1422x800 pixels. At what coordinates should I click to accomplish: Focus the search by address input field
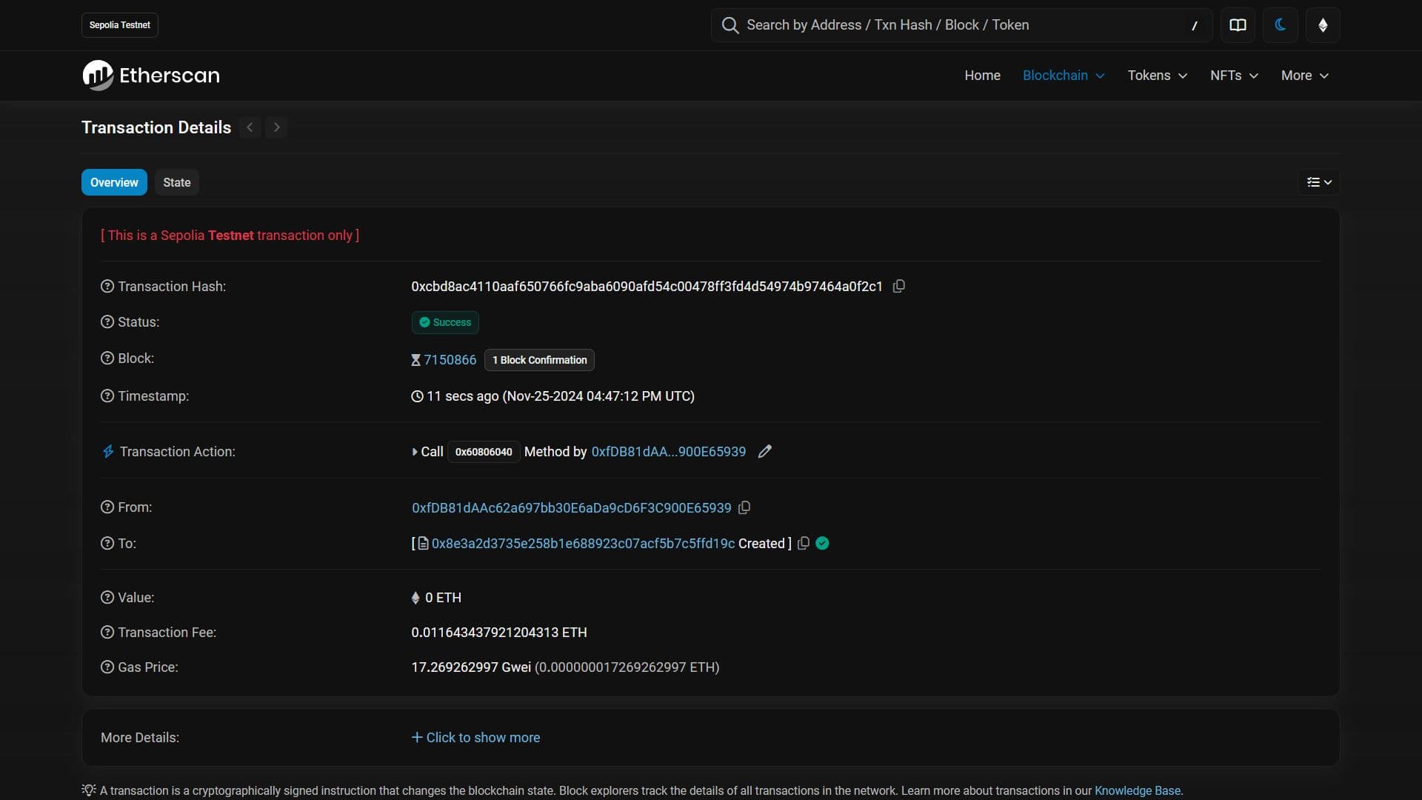pos(961,25)
